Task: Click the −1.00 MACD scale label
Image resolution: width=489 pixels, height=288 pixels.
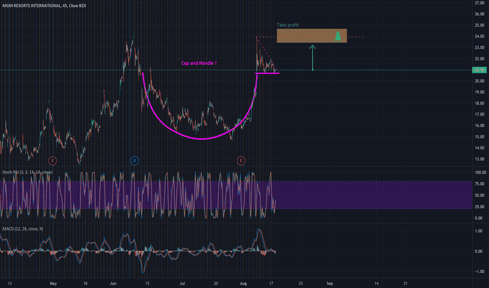Action: [479, 271]
